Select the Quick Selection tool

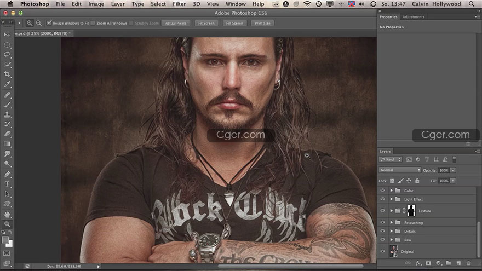pyautogui.click(x=7, y=65)
